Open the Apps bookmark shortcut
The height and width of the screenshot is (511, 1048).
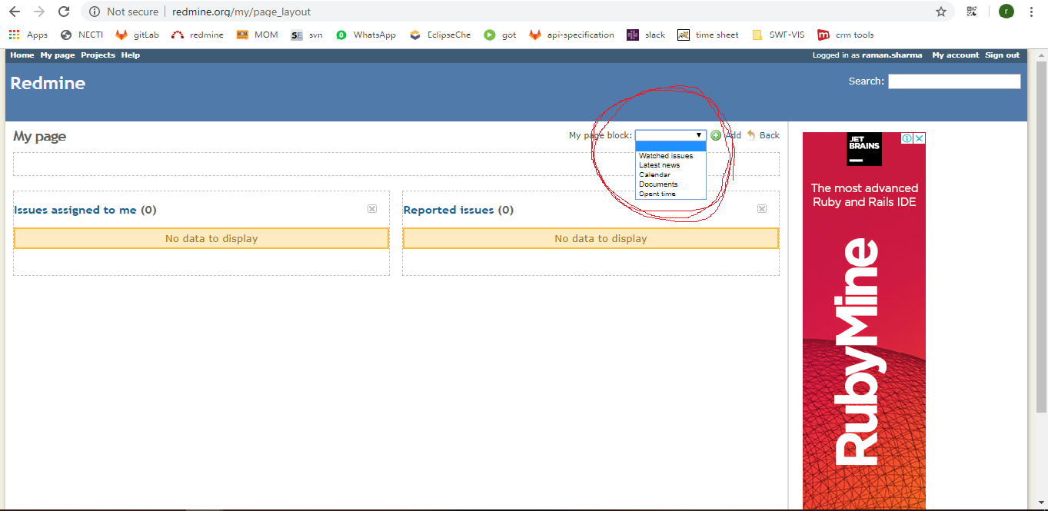pyautogui.click(x=28, y=35)
